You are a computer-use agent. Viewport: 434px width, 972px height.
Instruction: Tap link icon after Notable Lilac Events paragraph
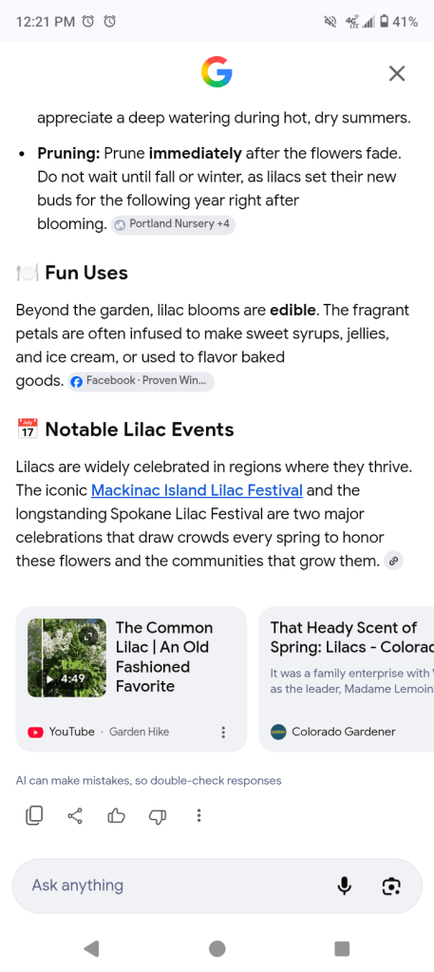[394, 562]
